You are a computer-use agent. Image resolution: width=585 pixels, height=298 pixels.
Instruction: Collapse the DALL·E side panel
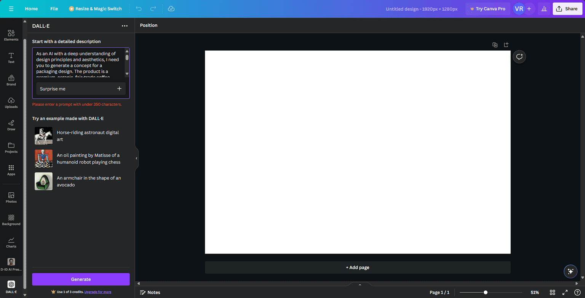tap(136, 158)
